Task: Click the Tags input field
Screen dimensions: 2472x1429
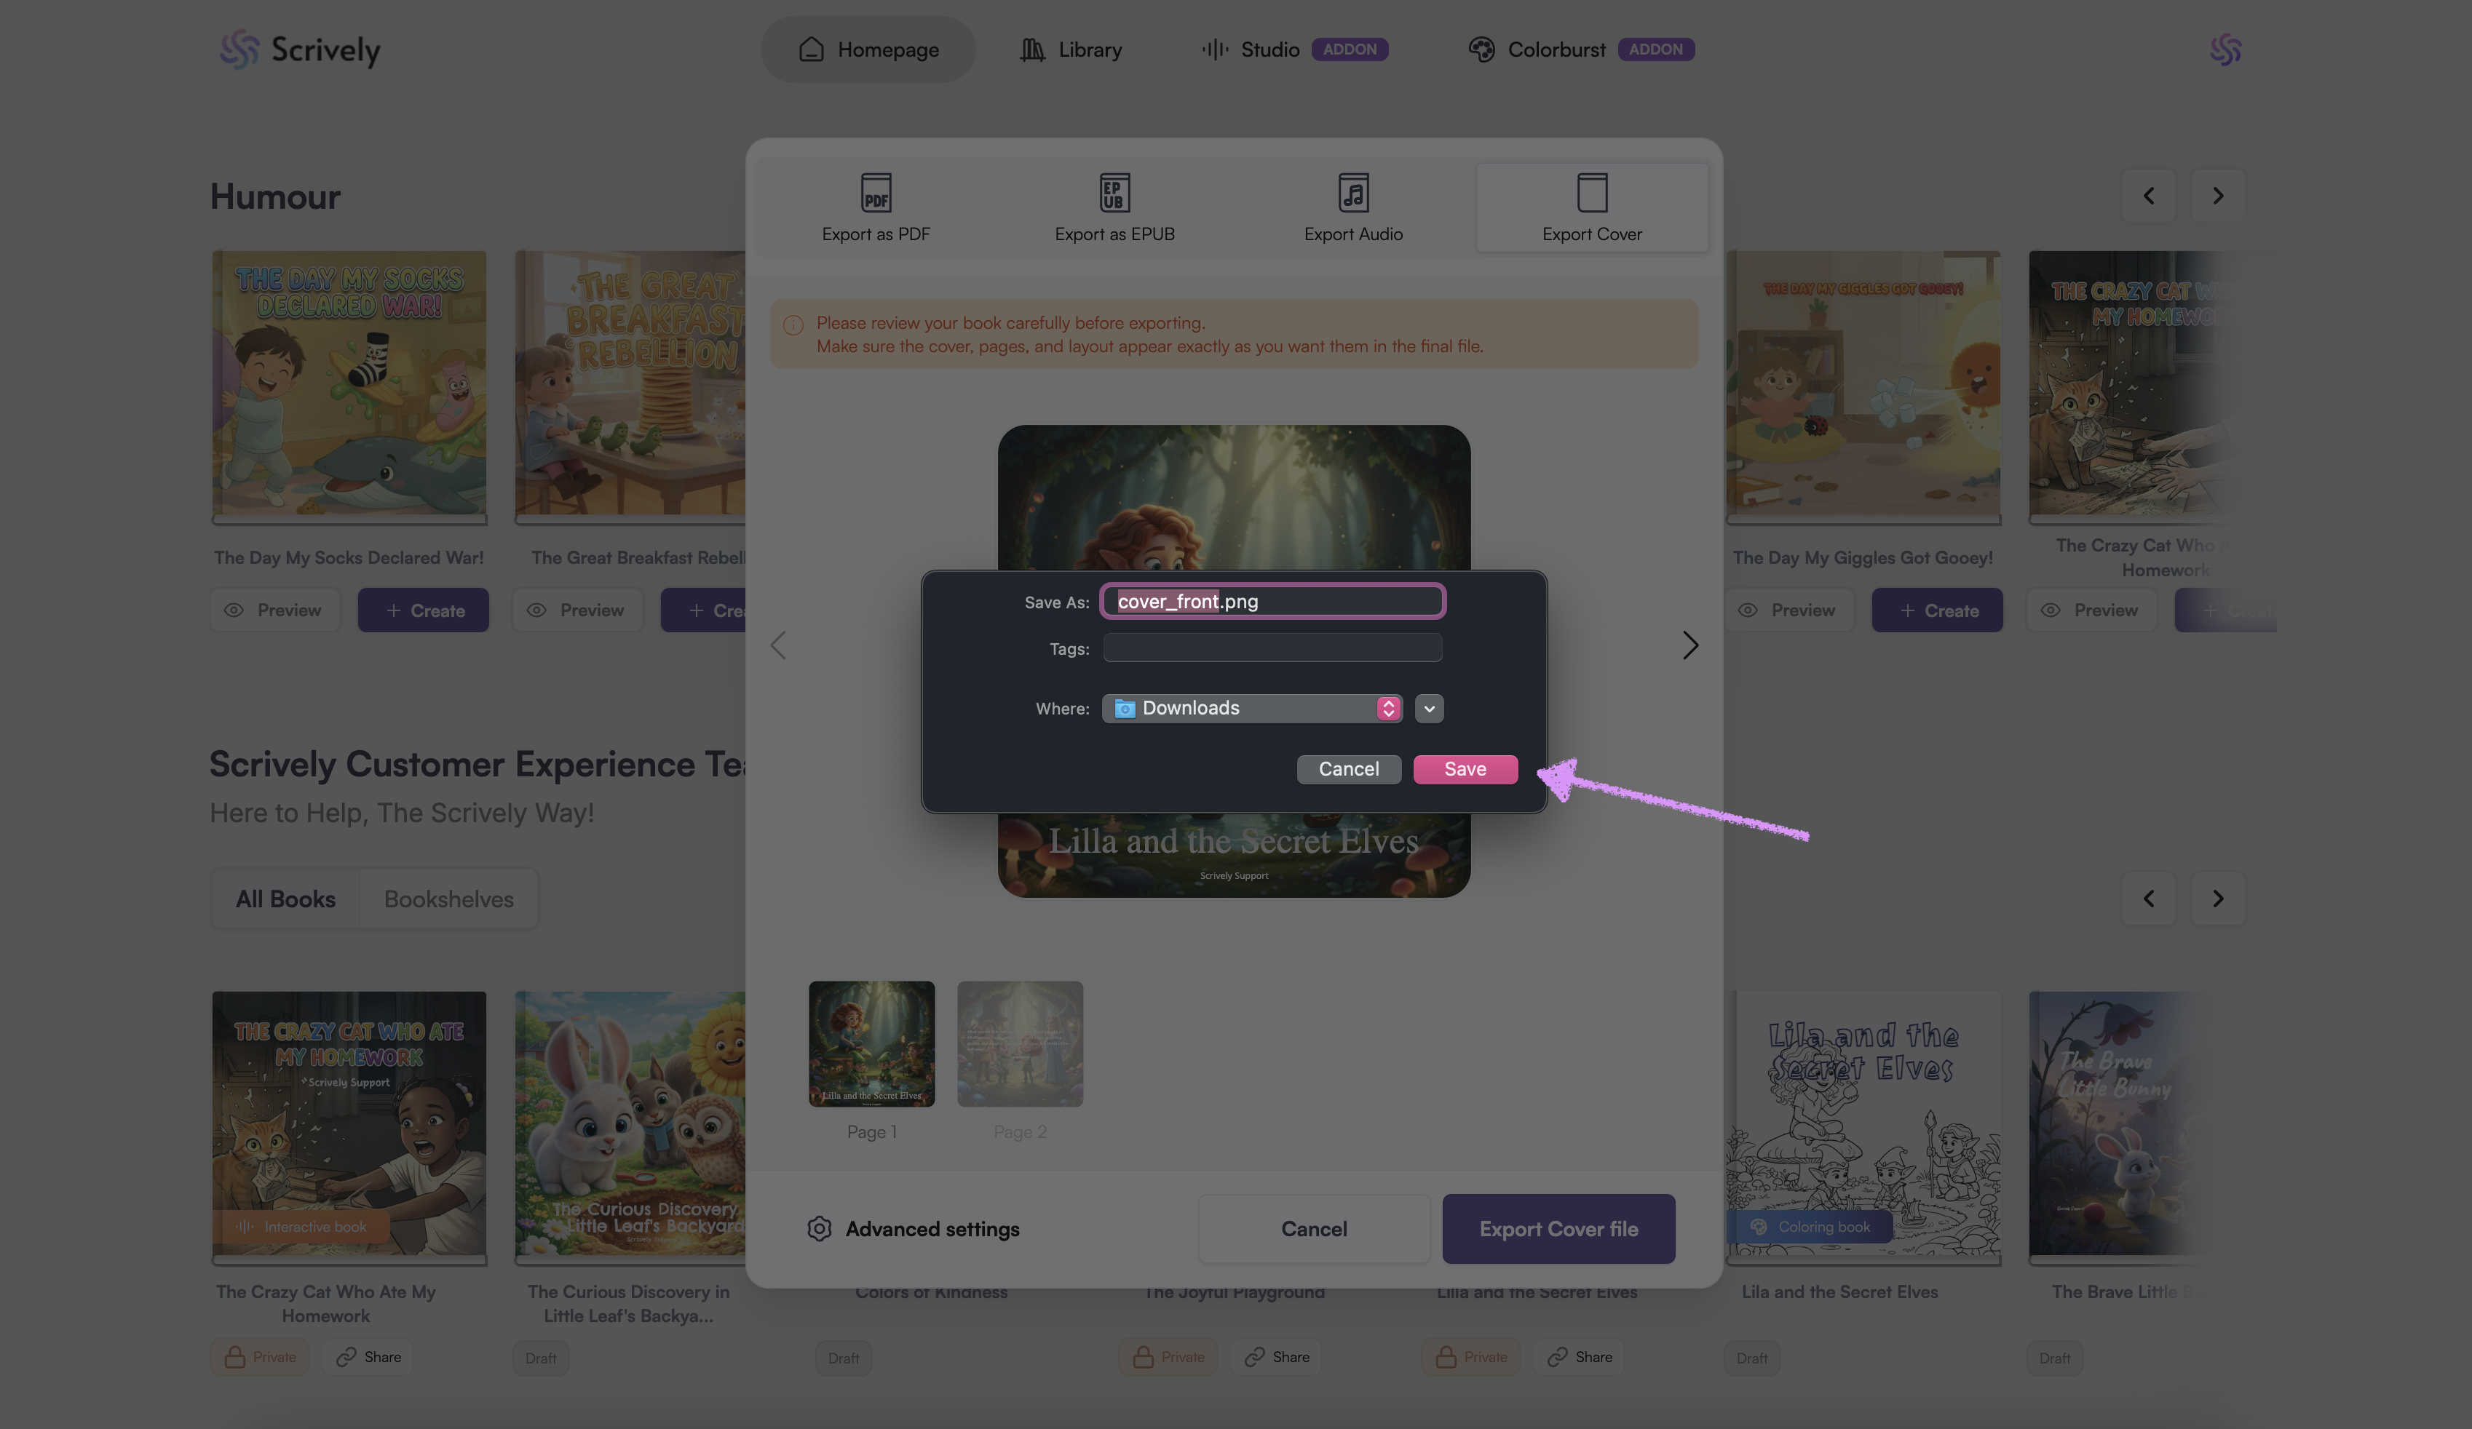Action: [1272, 648]
